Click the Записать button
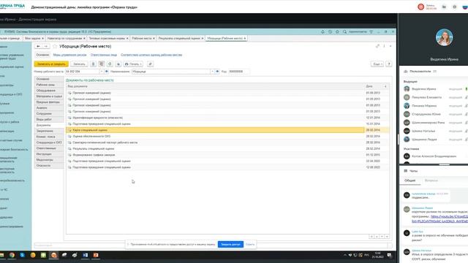Viewport: 468px width, 263px height. (79, 64)
